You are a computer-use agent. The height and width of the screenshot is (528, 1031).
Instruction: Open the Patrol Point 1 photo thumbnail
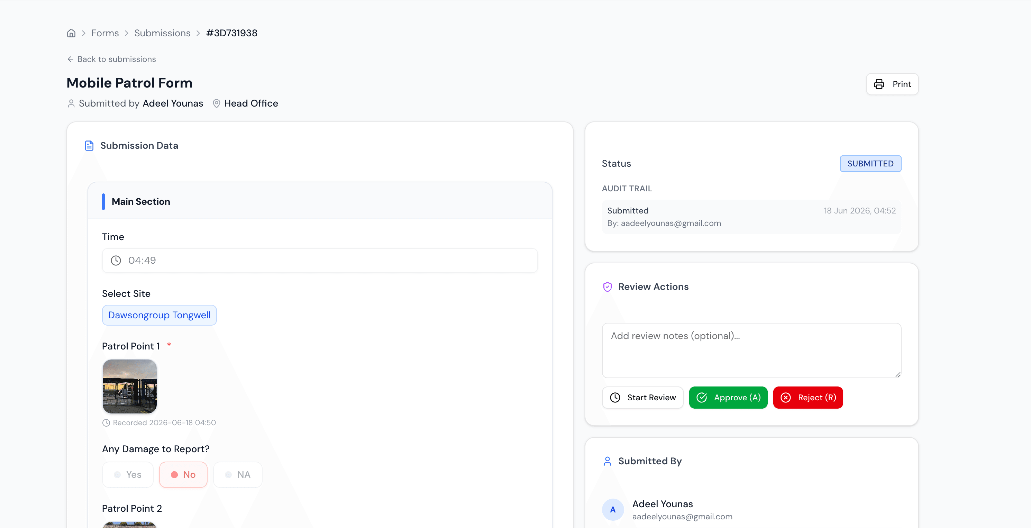[130, 386]
